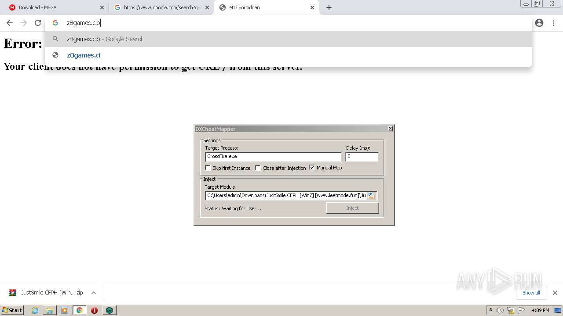
Task: Click the Delay (ms) field
Action: click(x=362, y=157)
